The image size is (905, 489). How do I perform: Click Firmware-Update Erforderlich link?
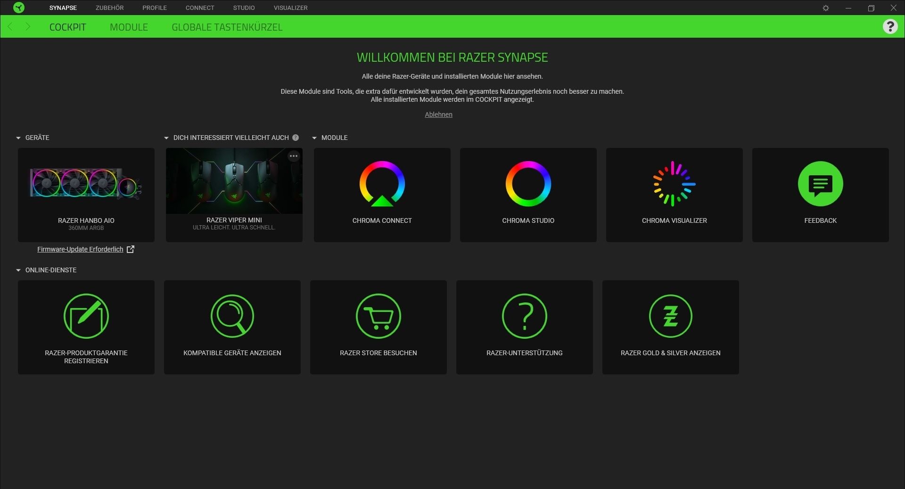tap(80, 249)
